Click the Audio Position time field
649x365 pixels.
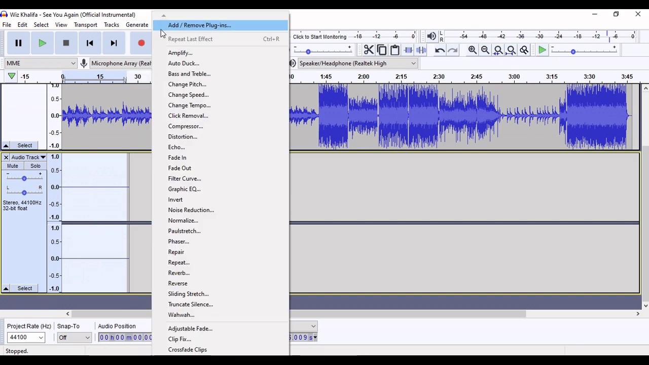coord(125,338)
